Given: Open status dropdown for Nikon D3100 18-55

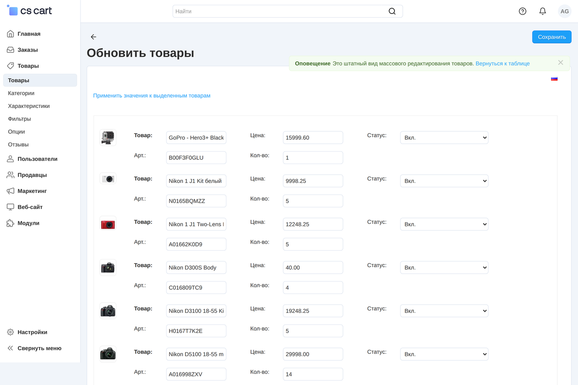Looking at the screenshot, I should (x=444, y=311).
